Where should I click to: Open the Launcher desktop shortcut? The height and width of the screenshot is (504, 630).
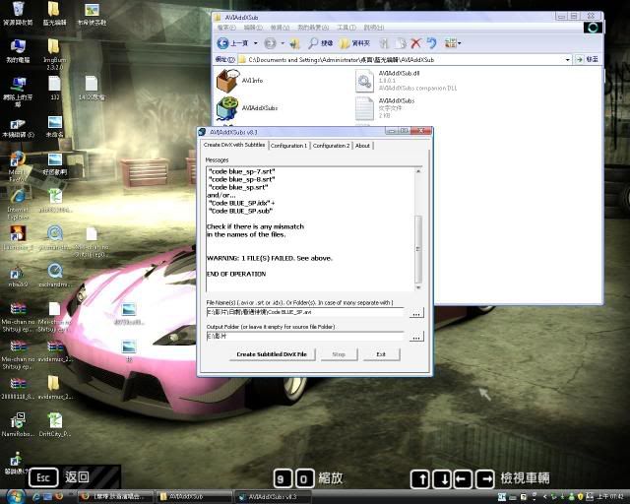18,238
